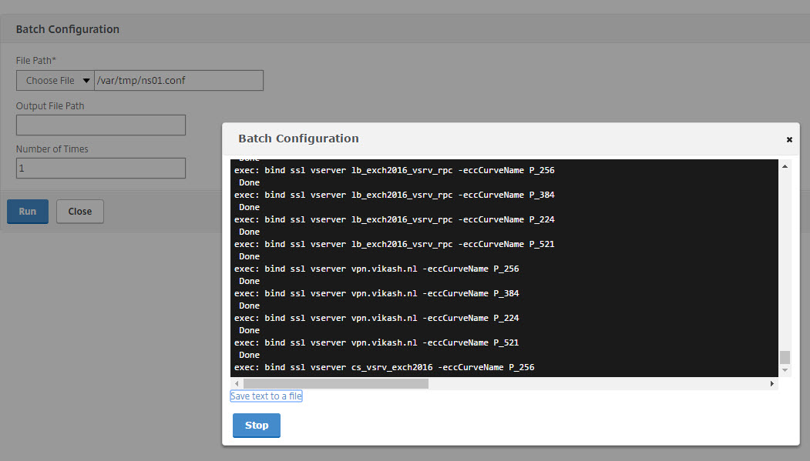Screen dimensions: 810x461
Task: Open the Choose File dropdown
Action: pyautogui.click(x=55, y=81)
